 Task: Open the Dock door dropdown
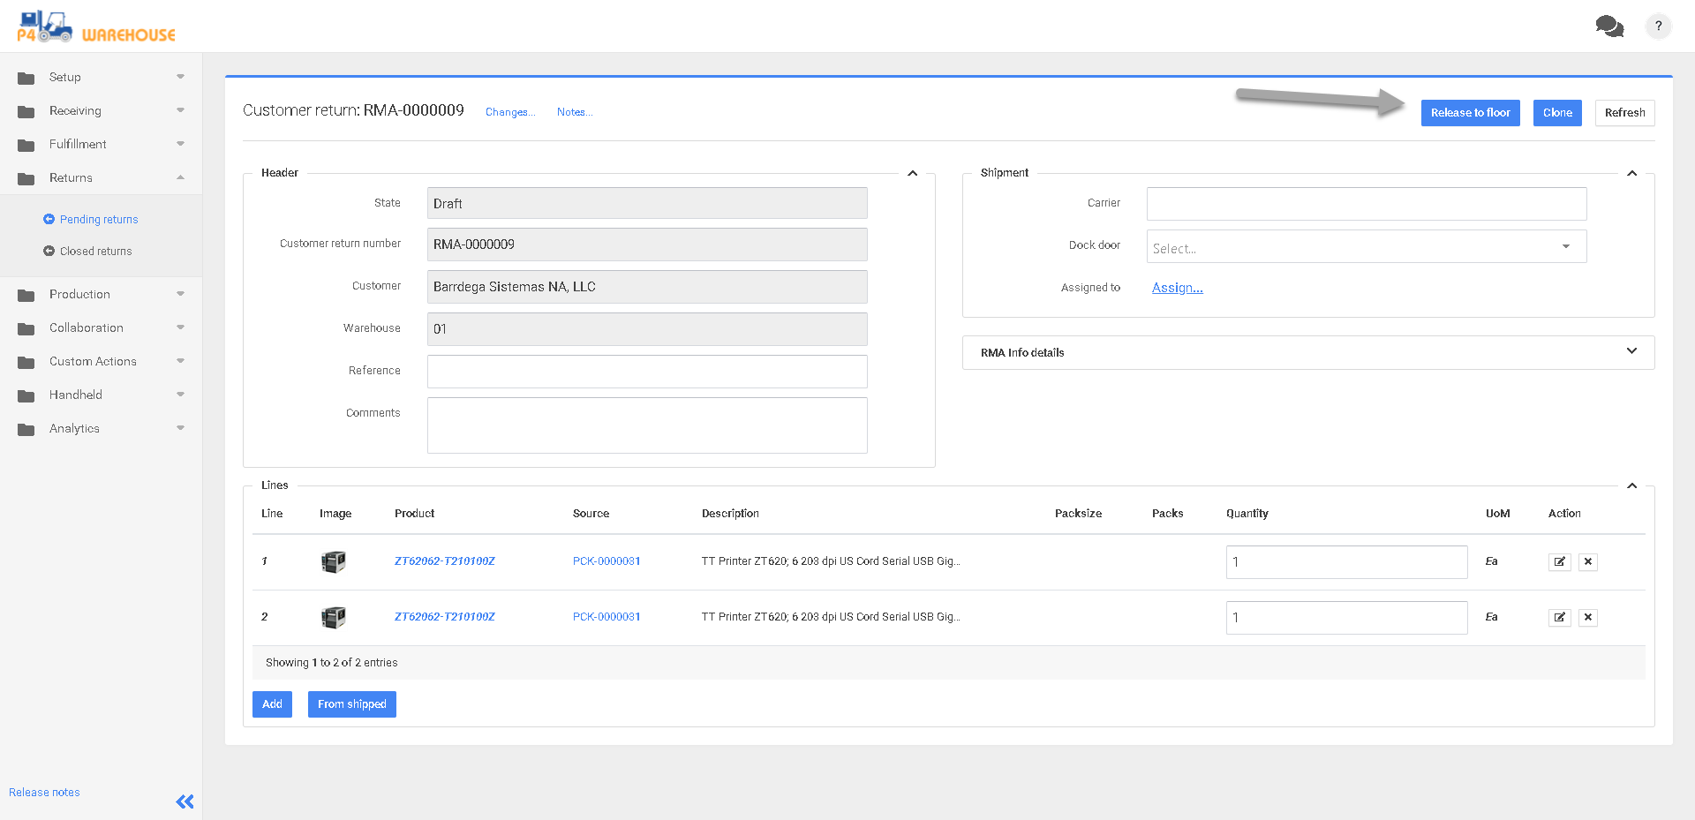tap(1366, 247)
